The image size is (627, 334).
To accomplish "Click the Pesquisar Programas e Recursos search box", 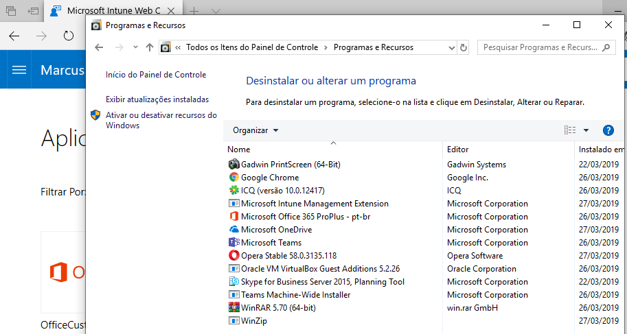I will click(x=540, y=48).
